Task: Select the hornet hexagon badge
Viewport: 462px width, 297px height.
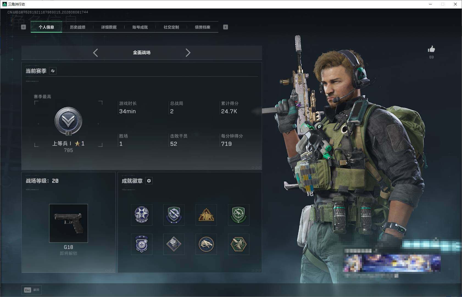Action: pyautogui.click(x=239, y=244)
